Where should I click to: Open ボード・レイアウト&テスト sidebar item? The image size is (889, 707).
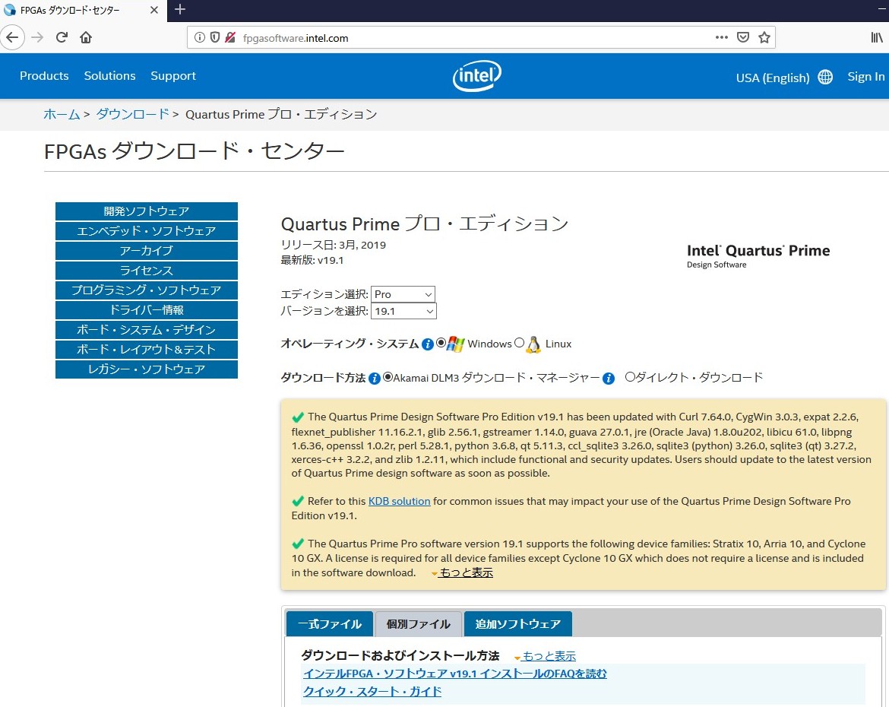pos(147,350)
